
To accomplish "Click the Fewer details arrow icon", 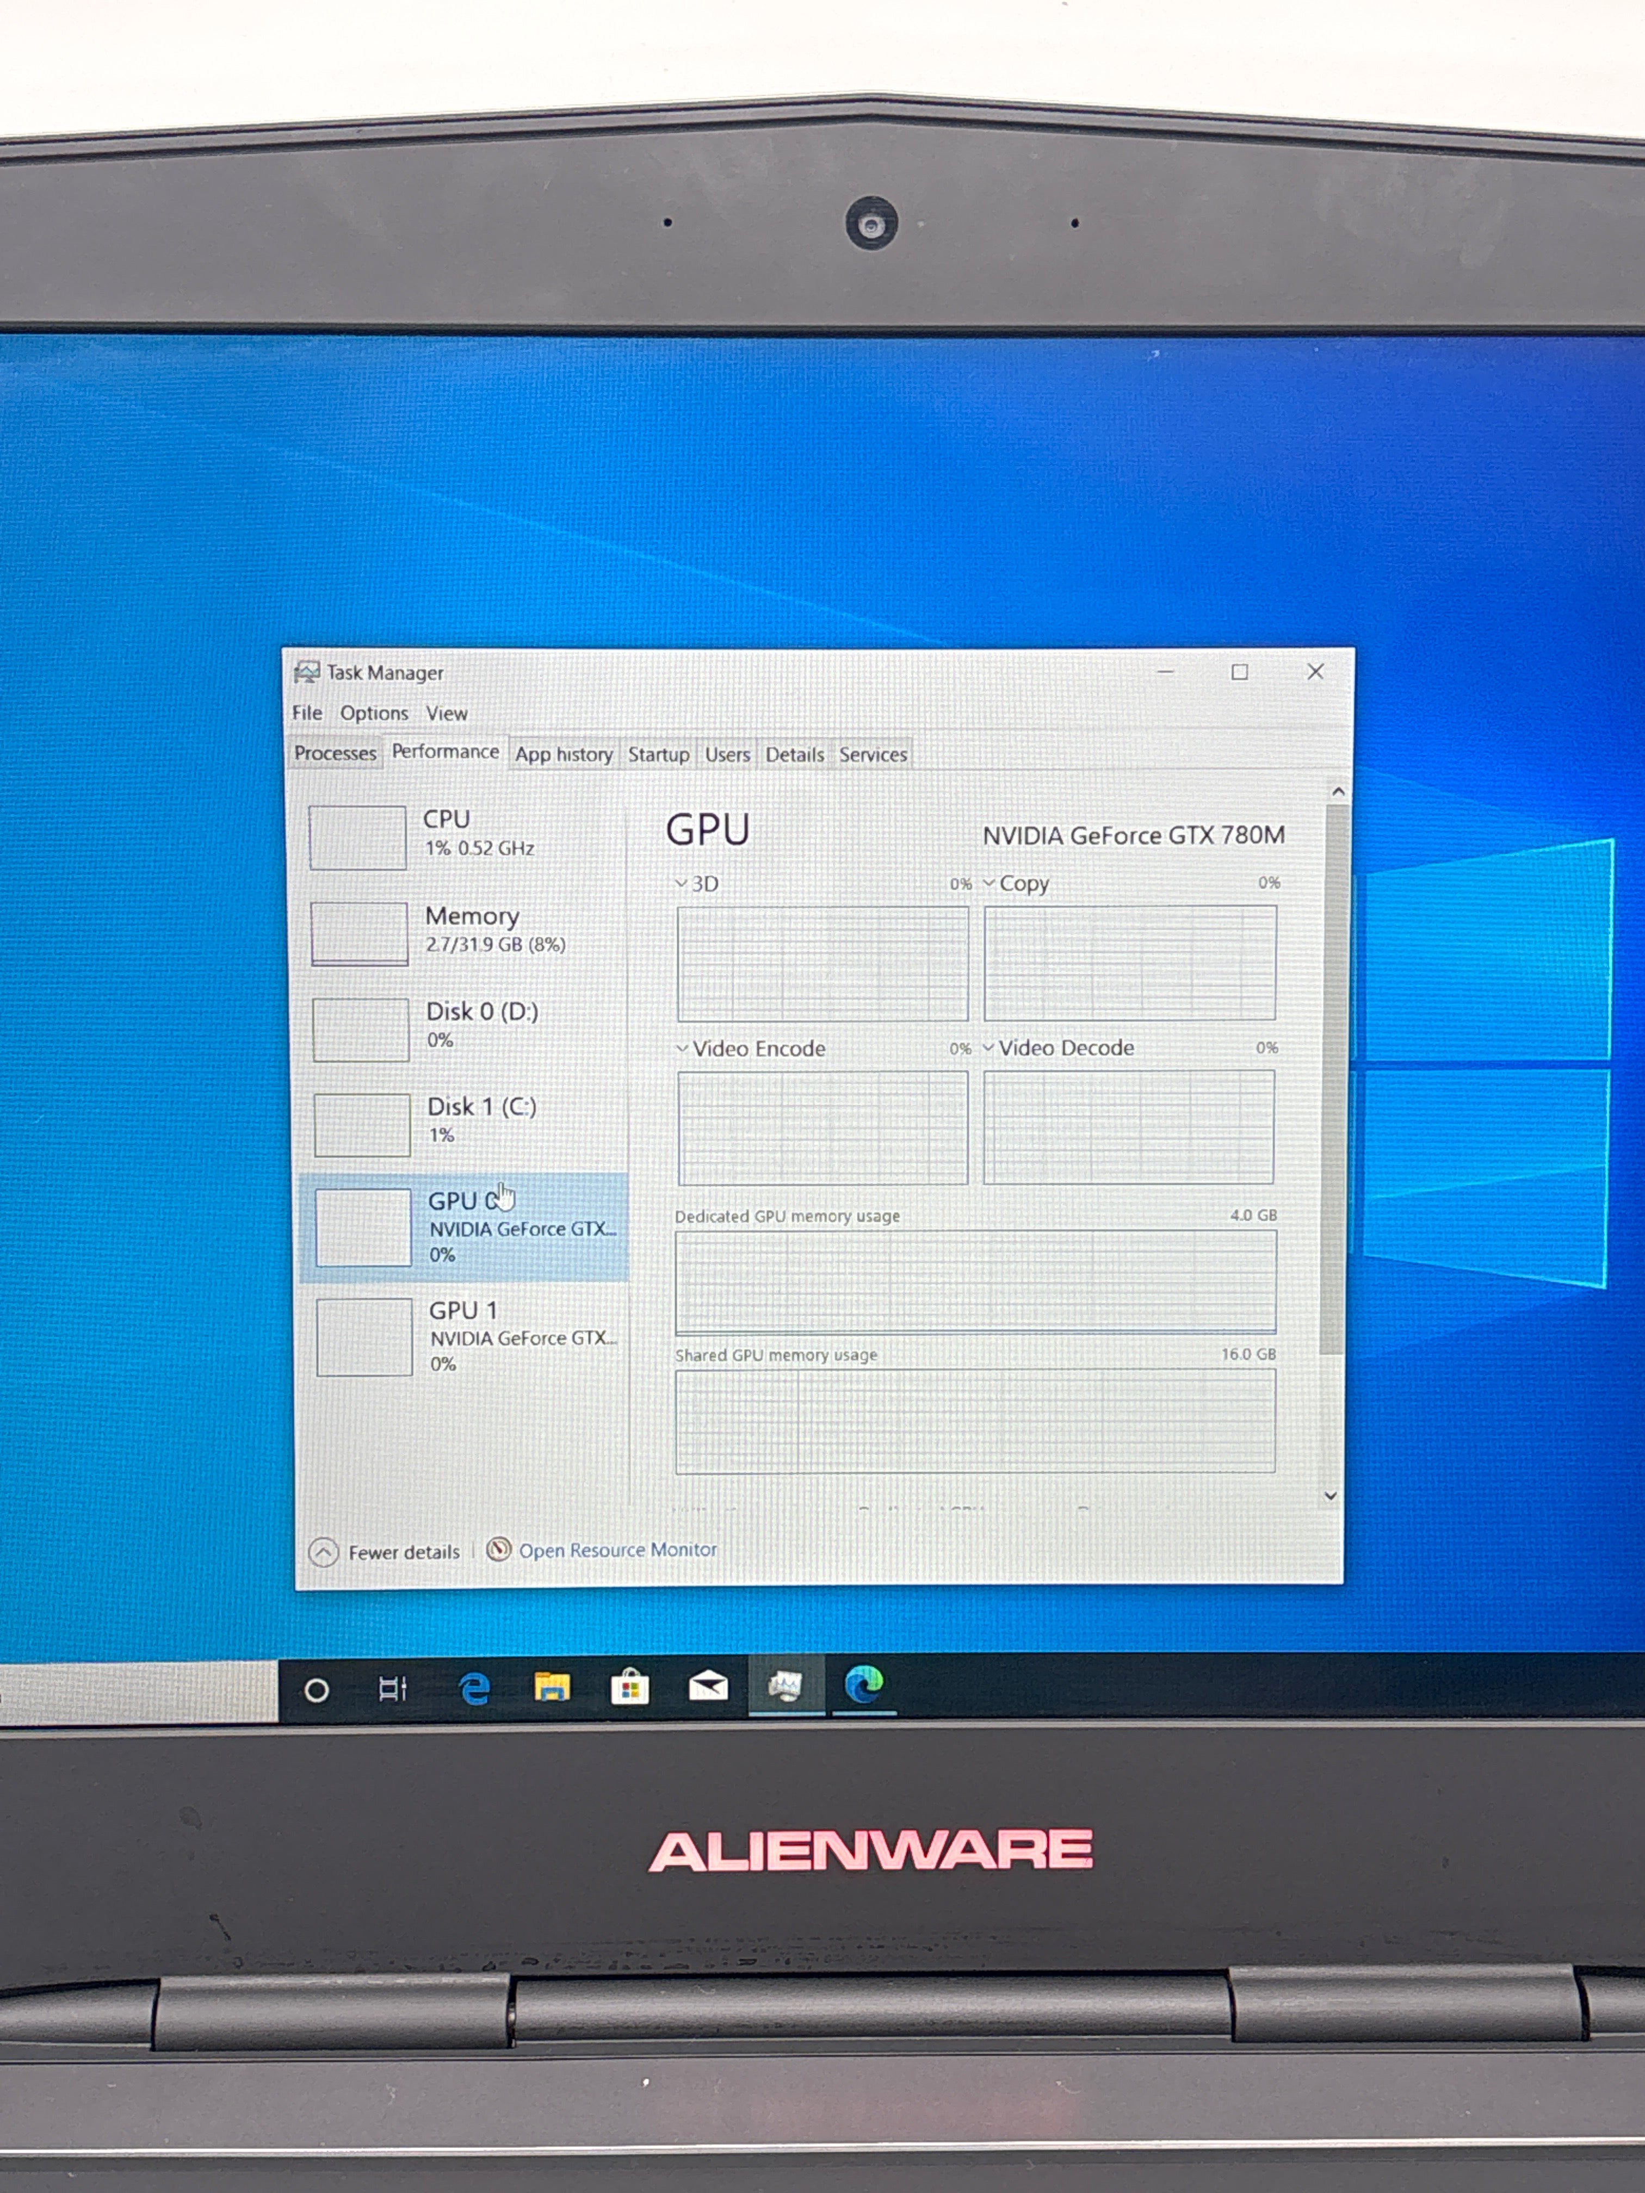I will (323, 1552).
